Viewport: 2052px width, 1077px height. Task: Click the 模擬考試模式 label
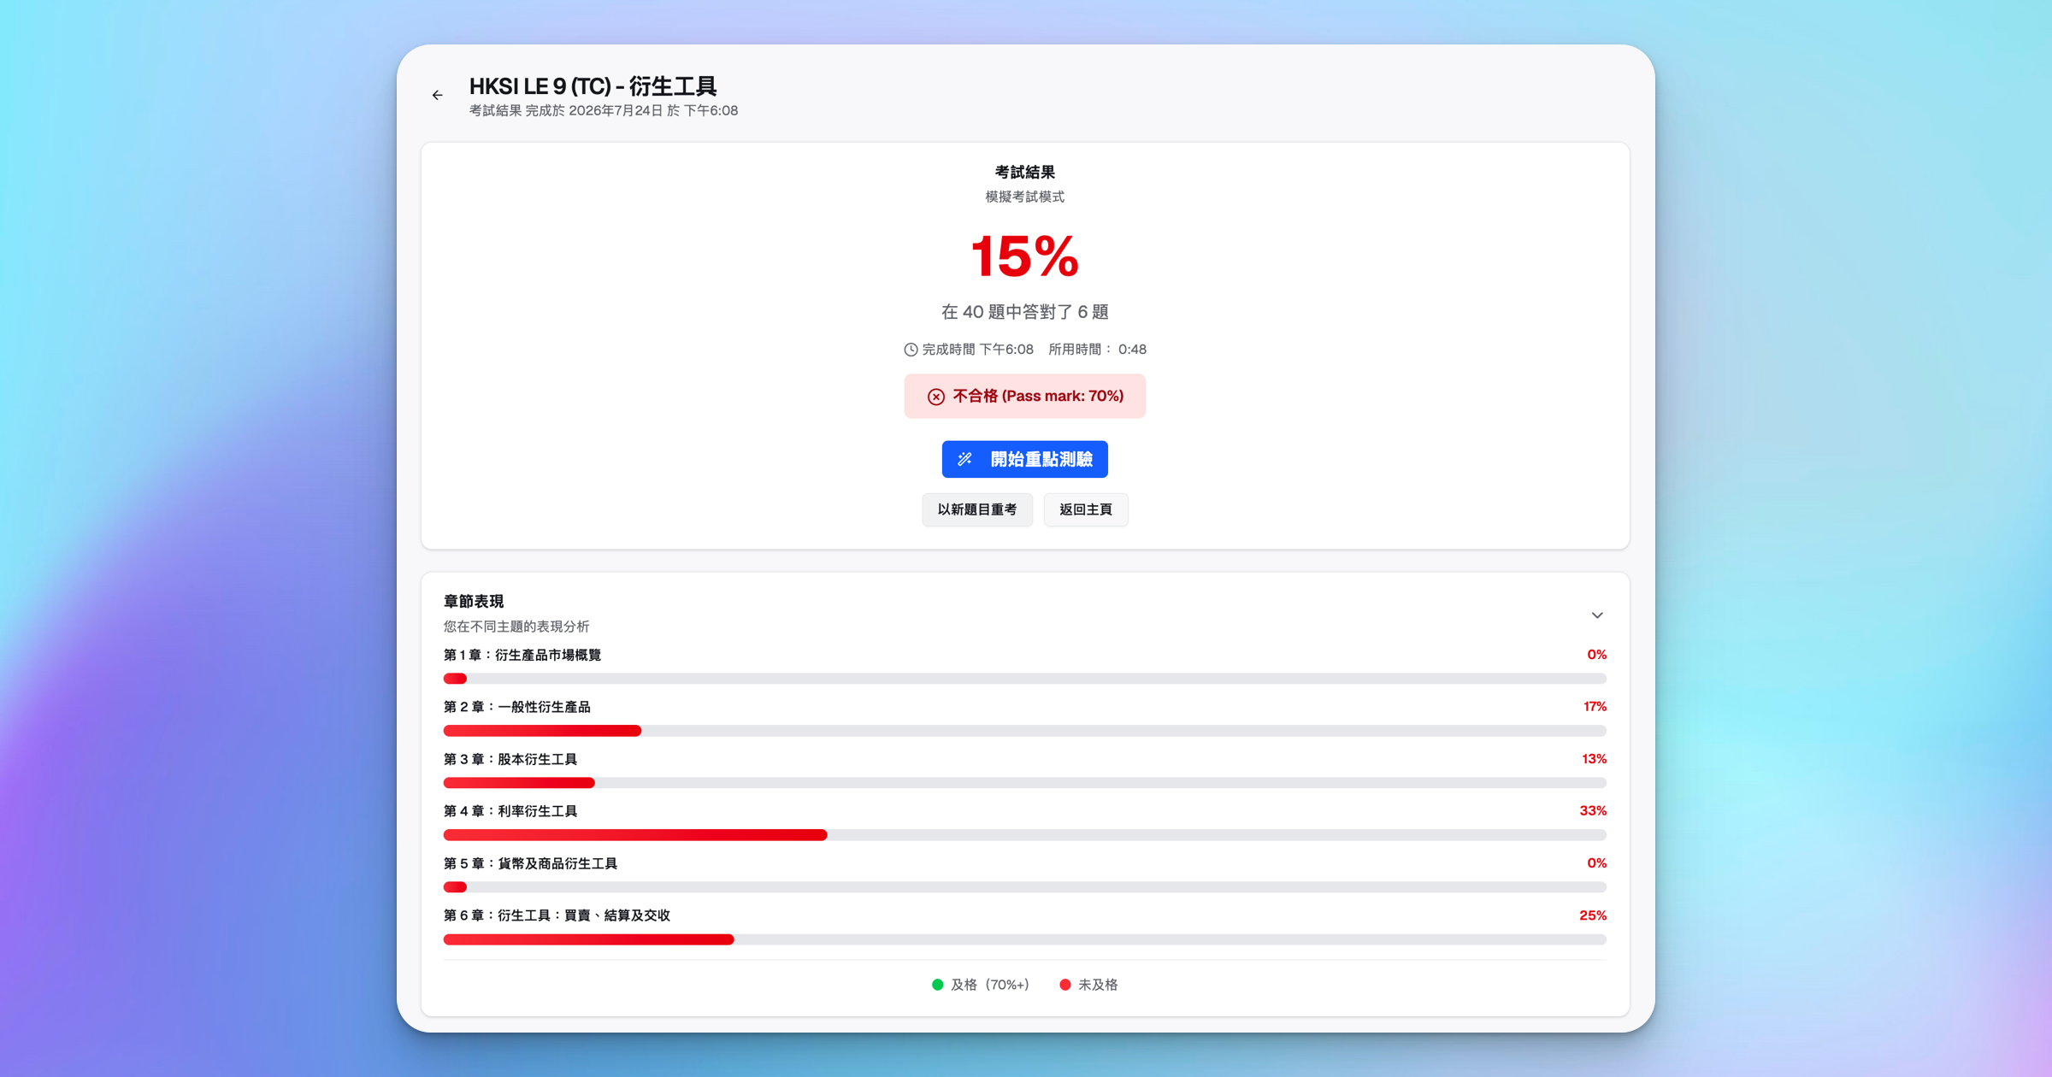click(x=1024, y=197)
